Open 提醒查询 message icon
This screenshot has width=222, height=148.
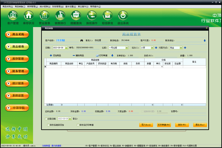click(x=76, y=15)
